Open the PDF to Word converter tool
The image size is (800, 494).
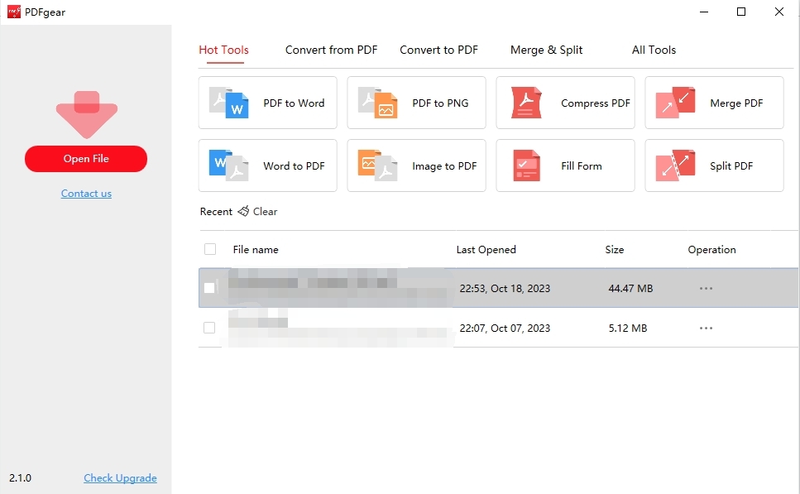click(x=266, y=103)
